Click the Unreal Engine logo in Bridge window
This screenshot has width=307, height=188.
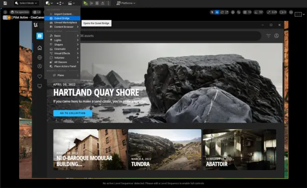pyautogui.click(x=36, y=25)
